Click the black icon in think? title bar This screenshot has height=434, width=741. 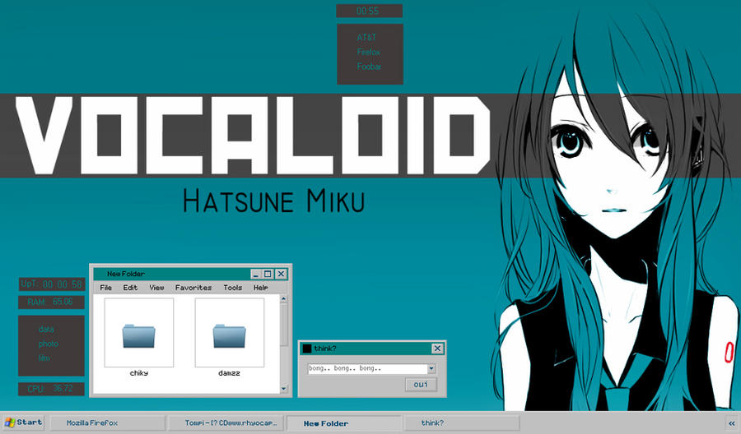point(307,349)
